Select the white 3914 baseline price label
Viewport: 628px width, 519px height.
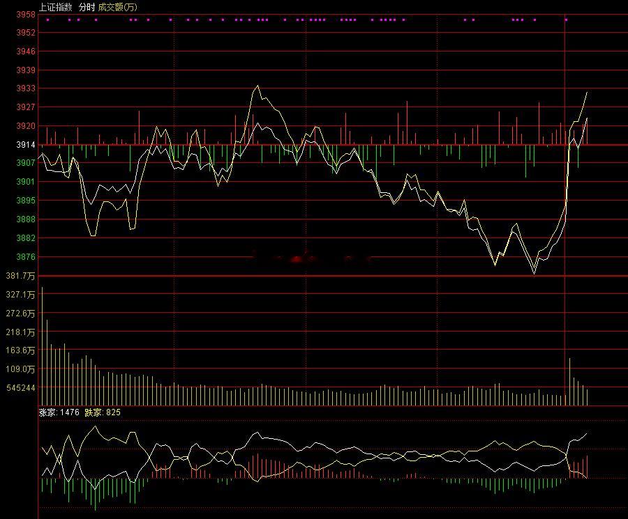(x=26, y=145)
